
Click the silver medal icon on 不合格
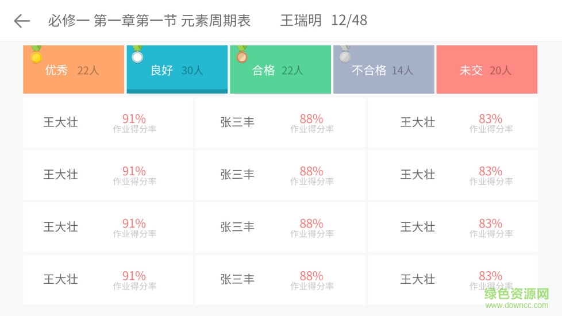(x=345, y=56)
